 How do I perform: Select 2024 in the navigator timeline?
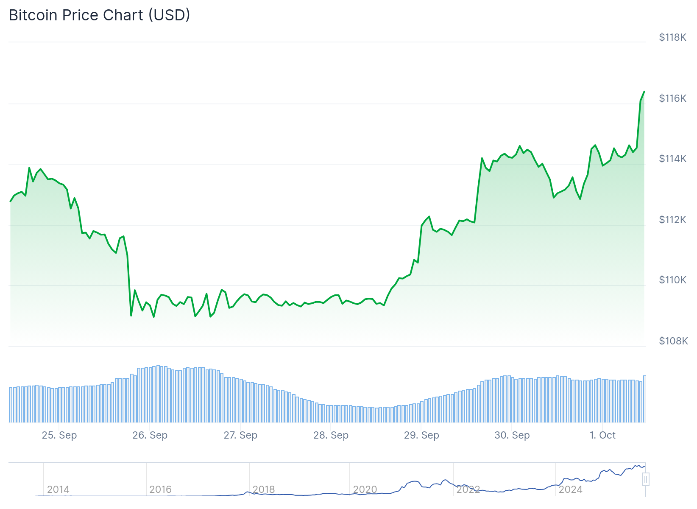pyautogui.click(x=571, y=489)
